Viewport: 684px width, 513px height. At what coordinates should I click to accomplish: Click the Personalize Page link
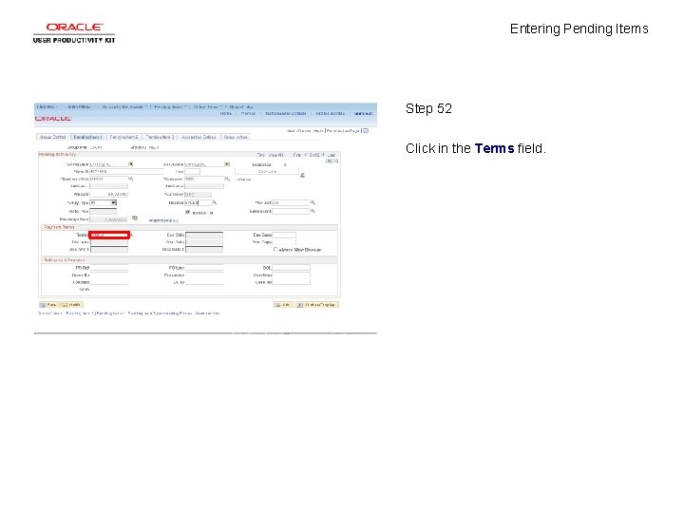click(343, 130)
